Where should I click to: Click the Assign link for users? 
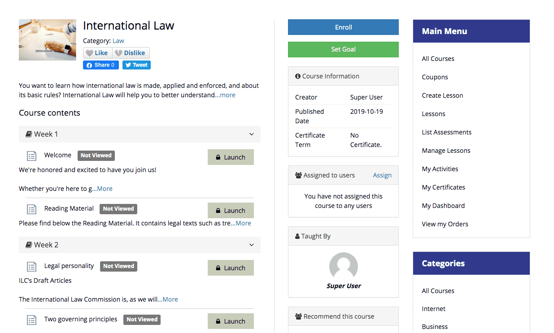[382, 175]
